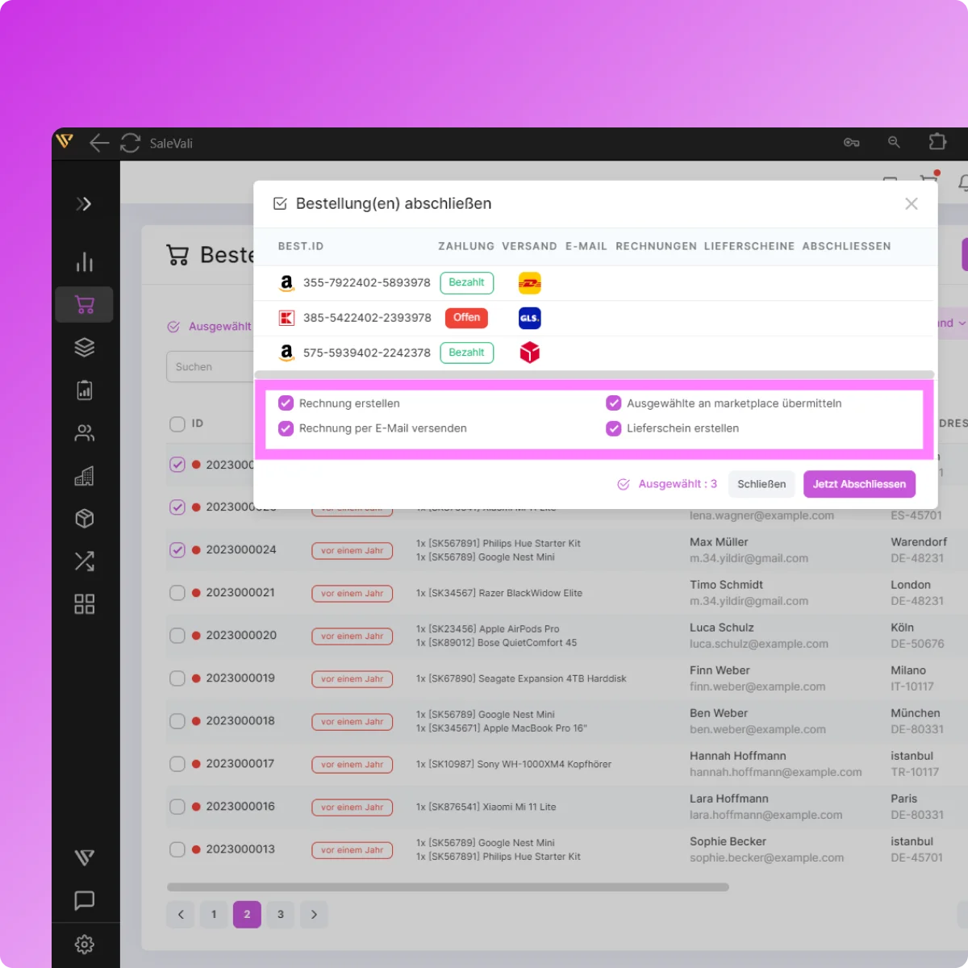Click the chat message sidebar icon
The image size is (968, 968).
(x=85, y=900)
